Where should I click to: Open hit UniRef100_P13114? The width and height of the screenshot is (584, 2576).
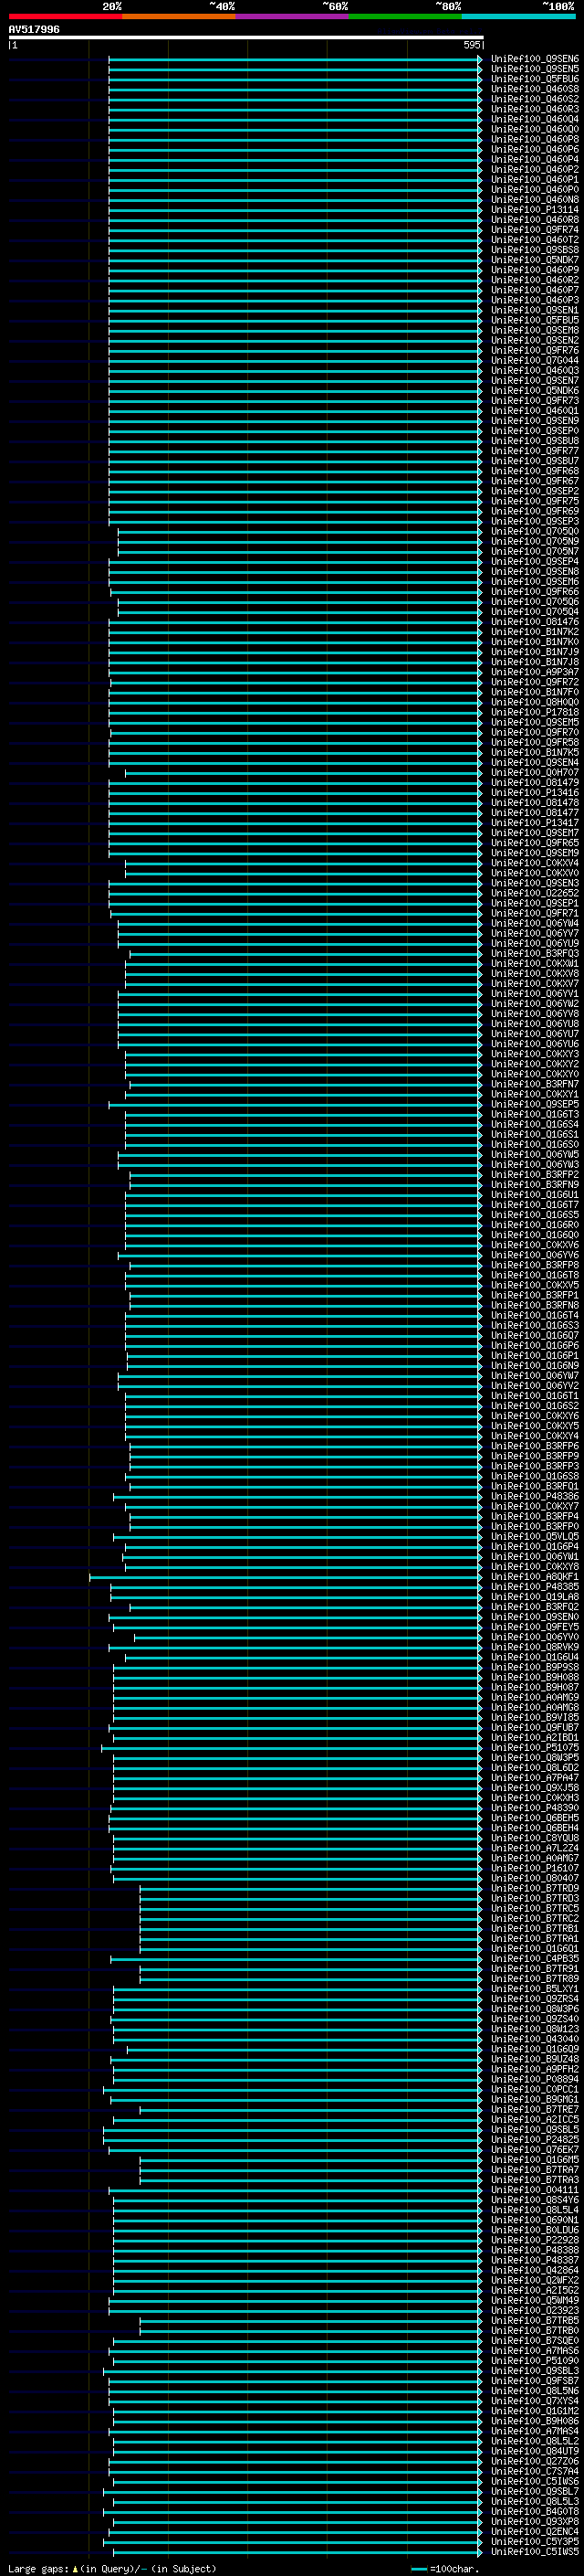point(535,210)
